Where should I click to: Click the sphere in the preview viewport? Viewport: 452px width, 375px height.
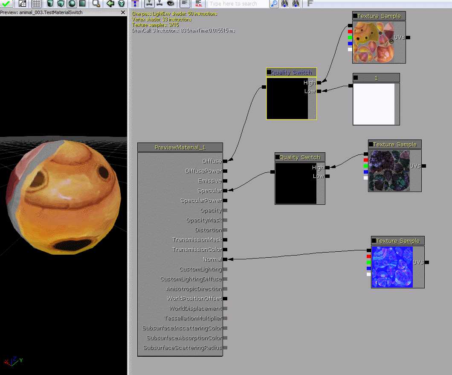64,198
